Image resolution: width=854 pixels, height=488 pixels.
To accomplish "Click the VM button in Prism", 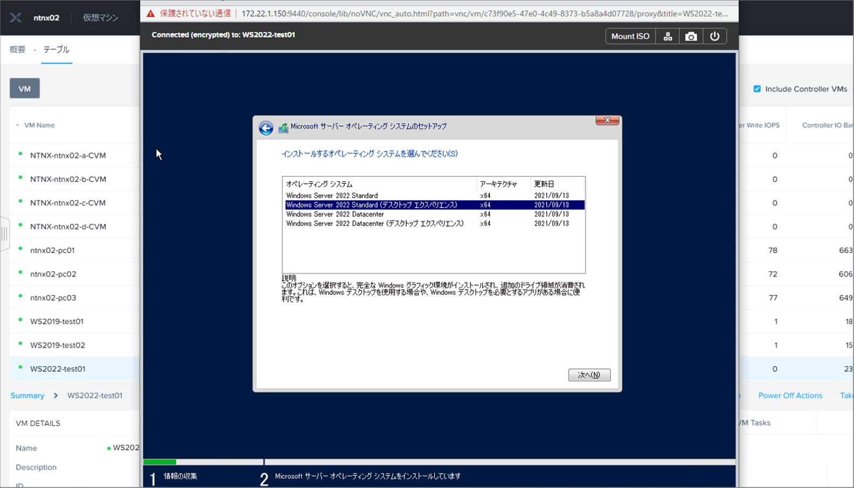I will point(25,88).
